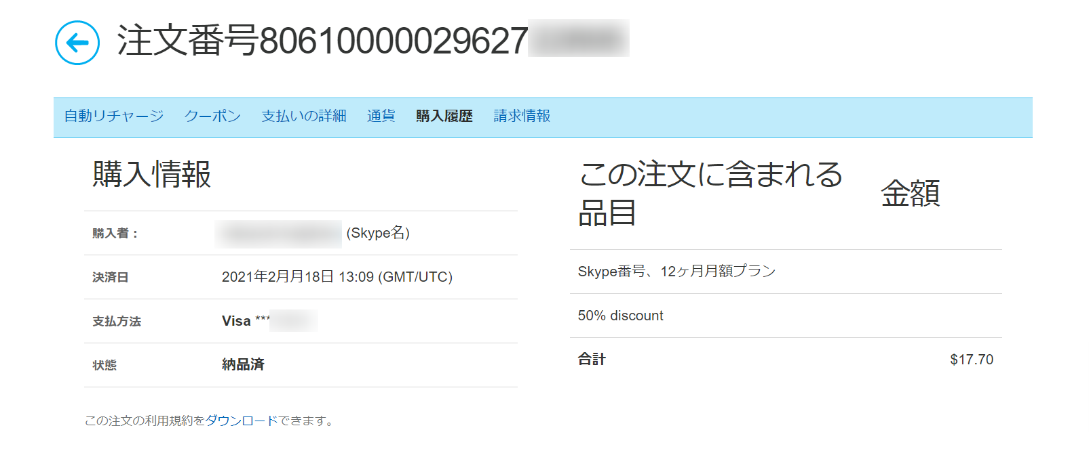1089x451 pixels.
Task: Click the 納品済 status value
Action: pyautogui.click(x=243, y=364)
